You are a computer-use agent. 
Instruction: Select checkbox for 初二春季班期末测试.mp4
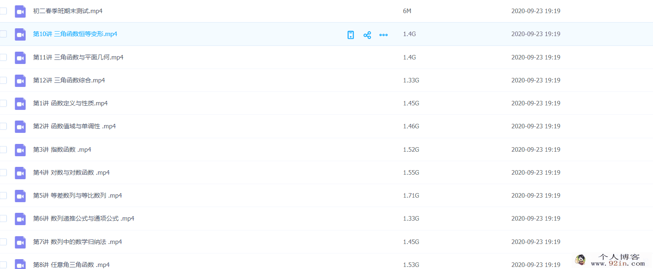pyautogui.click(x=3, y=11)
